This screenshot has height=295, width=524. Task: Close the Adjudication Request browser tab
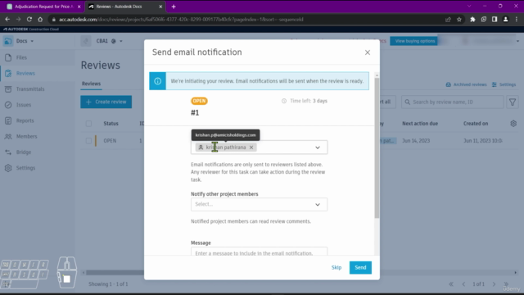[x=79, y=7]
